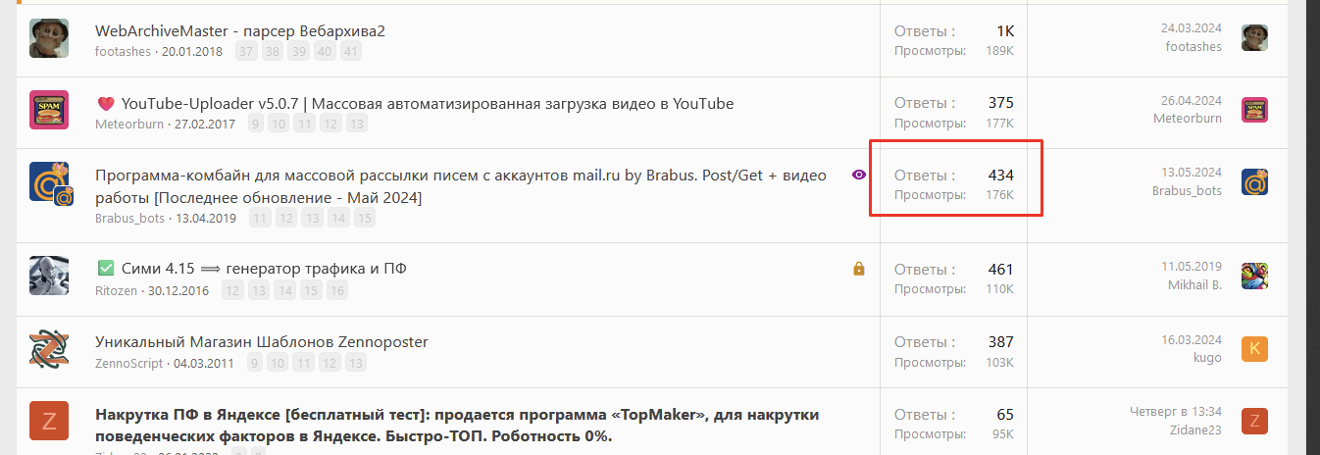Open orange Z avatar beside Накрутка ПФ thread
The image size is (1320, 455).
click(49, 422)
